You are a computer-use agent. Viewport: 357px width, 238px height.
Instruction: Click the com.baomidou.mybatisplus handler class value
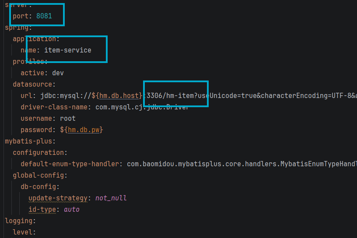click(242, 164)
